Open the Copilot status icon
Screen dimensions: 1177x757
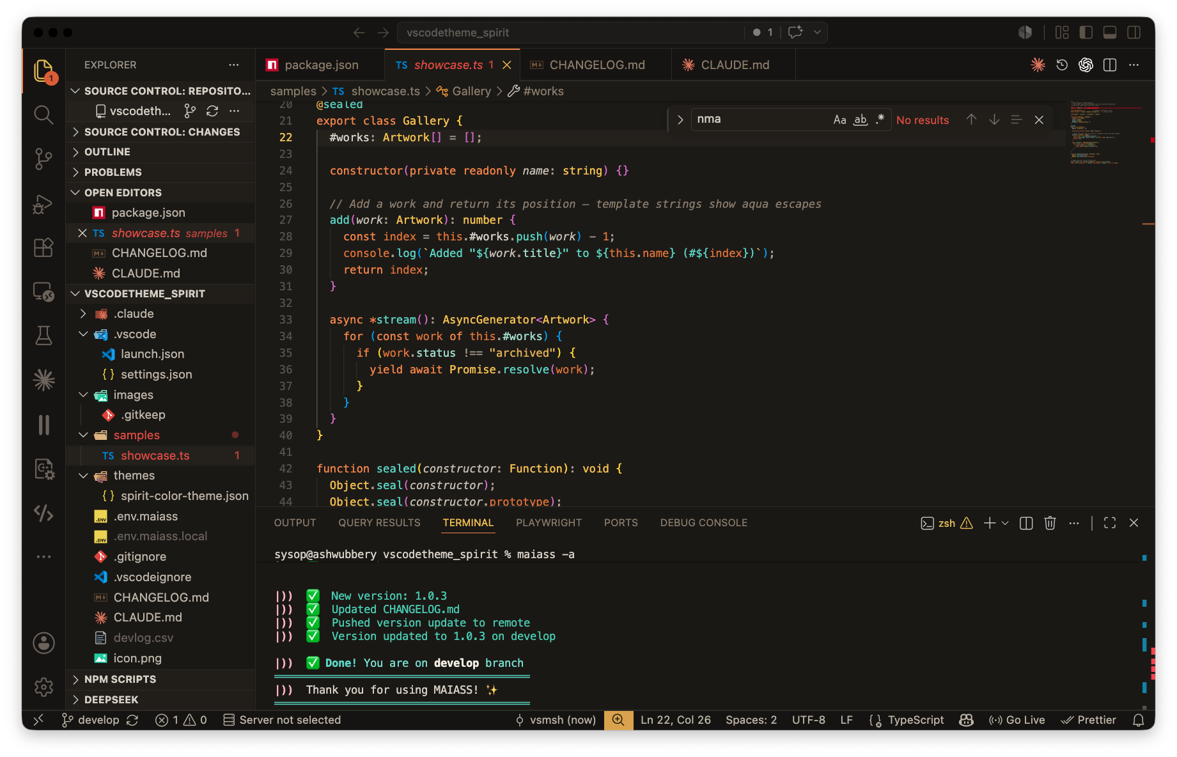tap(966, 720)
